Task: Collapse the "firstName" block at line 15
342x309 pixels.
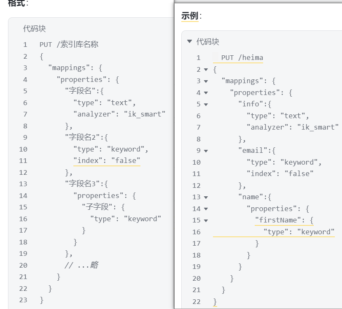Action: pos(206,220)
